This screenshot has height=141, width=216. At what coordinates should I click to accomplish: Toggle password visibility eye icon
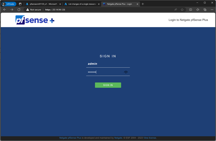point(126,72)
